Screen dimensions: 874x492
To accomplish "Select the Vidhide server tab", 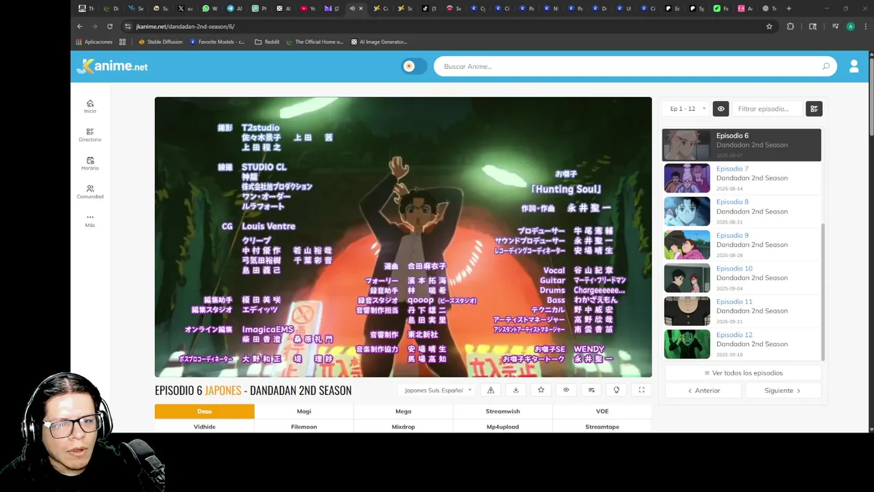I will click(x=204, y=426).
